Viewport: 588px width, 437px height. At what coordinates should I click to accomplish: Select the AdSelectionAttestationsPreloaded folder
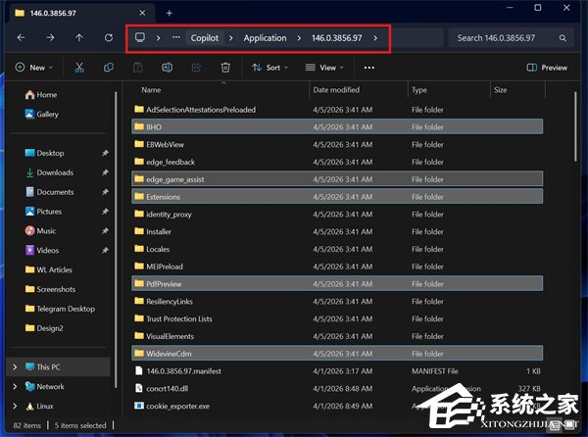click(337, 110)
